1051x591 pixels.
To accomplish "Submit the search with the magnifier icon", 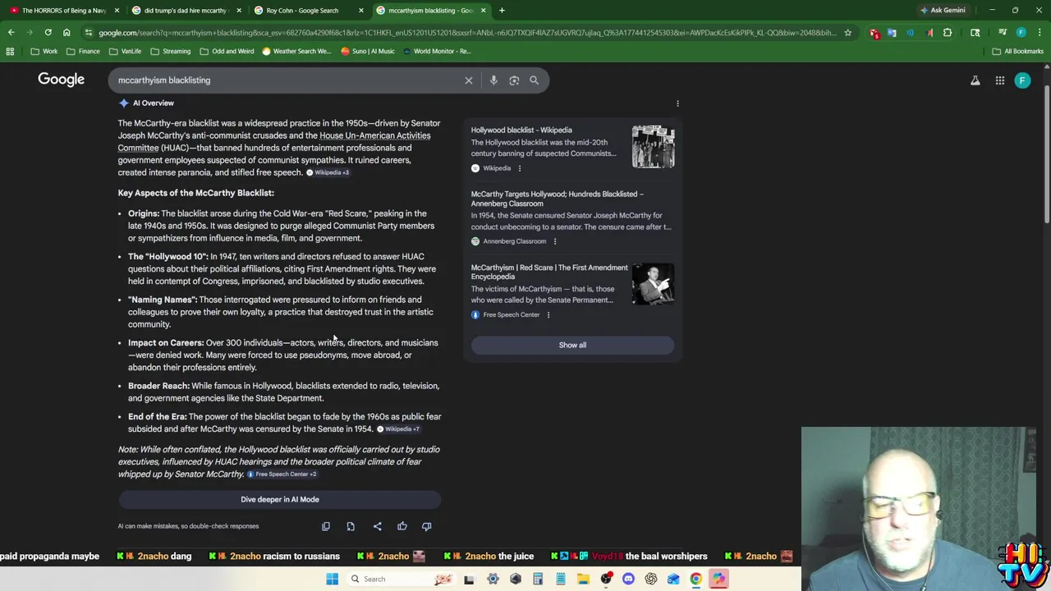I will [535, 80].
